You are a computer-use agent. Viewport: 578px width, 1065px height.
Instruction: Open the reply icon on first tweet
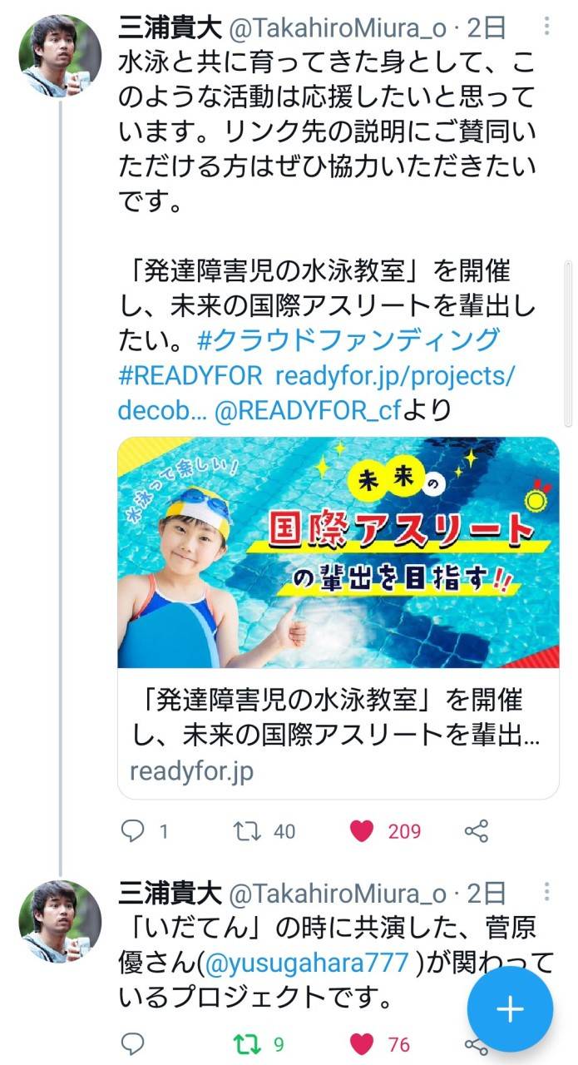(x=133, y=830)
